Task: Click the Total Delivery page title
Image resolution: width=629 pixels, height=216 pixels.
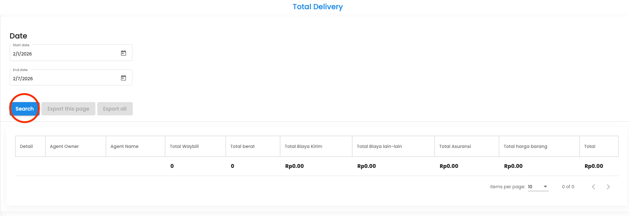Action: (318, 7)
